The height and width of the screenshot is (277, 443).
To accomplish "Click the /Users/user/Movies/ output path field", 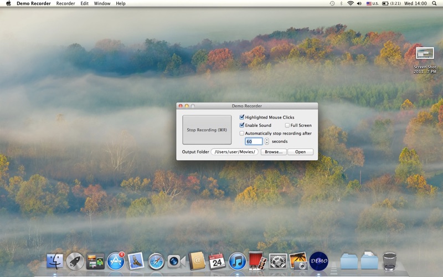I will (234, 152).
